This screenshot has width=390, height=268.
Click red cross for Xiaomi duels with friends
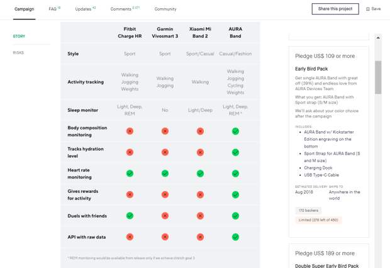tap(200, 216)
